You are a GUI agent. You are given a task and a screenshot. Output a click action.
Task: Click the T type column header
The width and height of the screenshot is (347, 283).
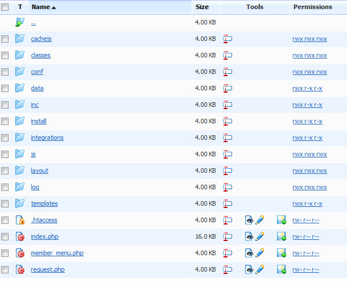coord(20,7)
